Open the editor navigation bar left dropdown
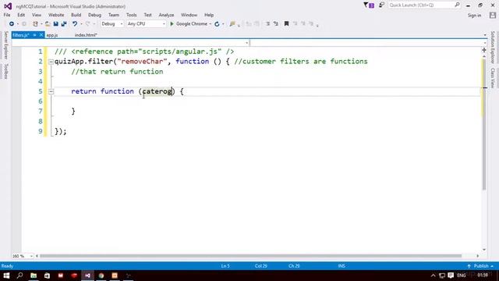Screen dimensions: 499x281 (x=247, y=43)
